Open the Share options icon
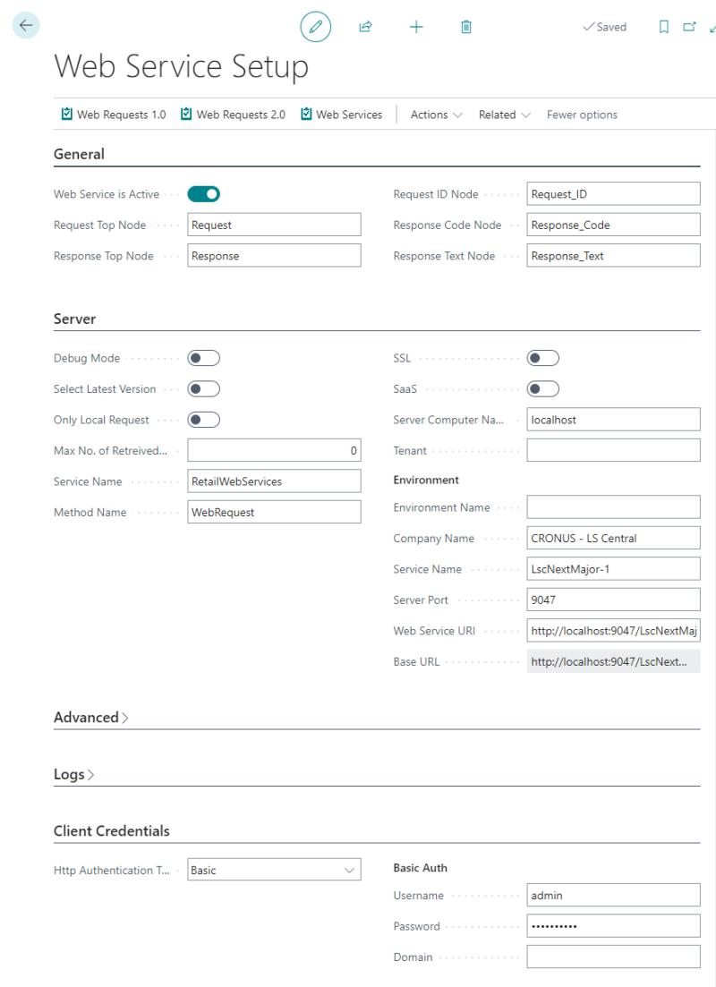716x987 pixels. point(365,27)
